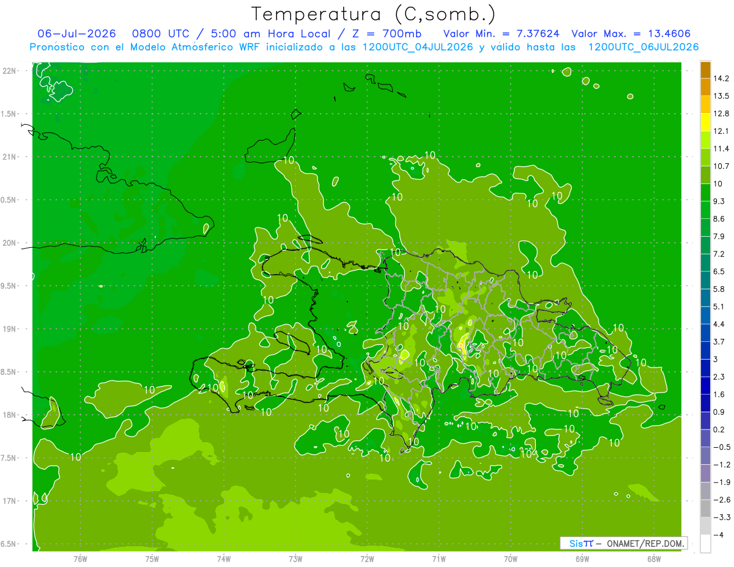Click the '5:00 am Hora Local' text
Image resolution: width=734 pixels, height=567 pixels.
point(272,34)
